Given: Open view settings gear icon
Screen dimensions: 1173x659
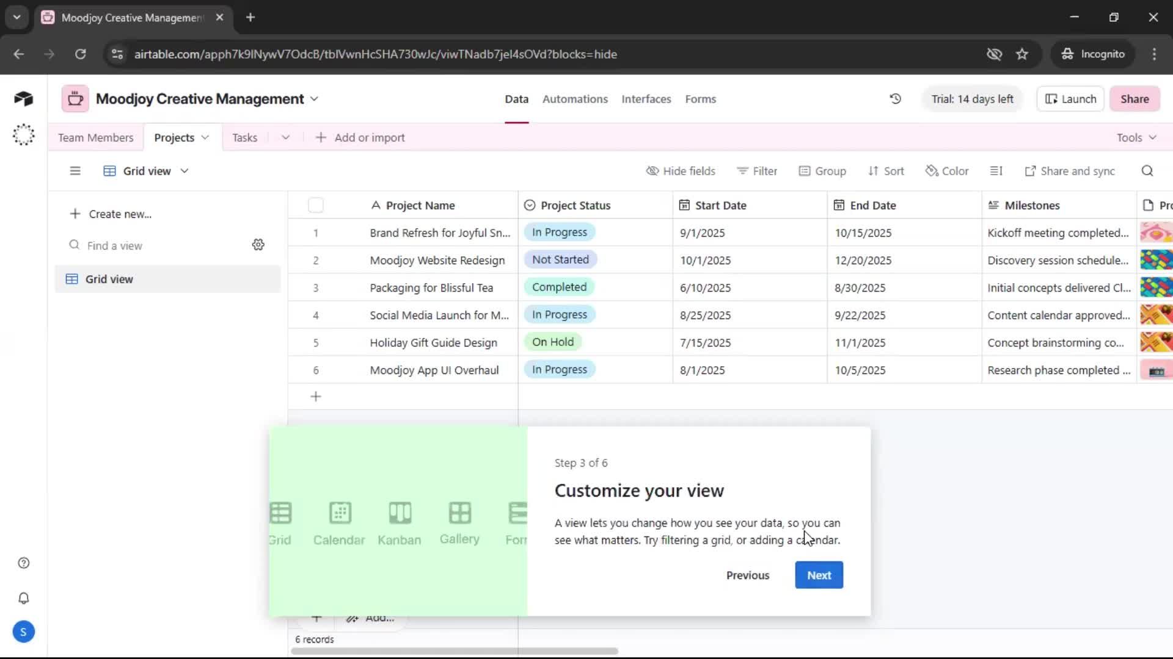Looking at the screenshot, I should tap(258, 245).
